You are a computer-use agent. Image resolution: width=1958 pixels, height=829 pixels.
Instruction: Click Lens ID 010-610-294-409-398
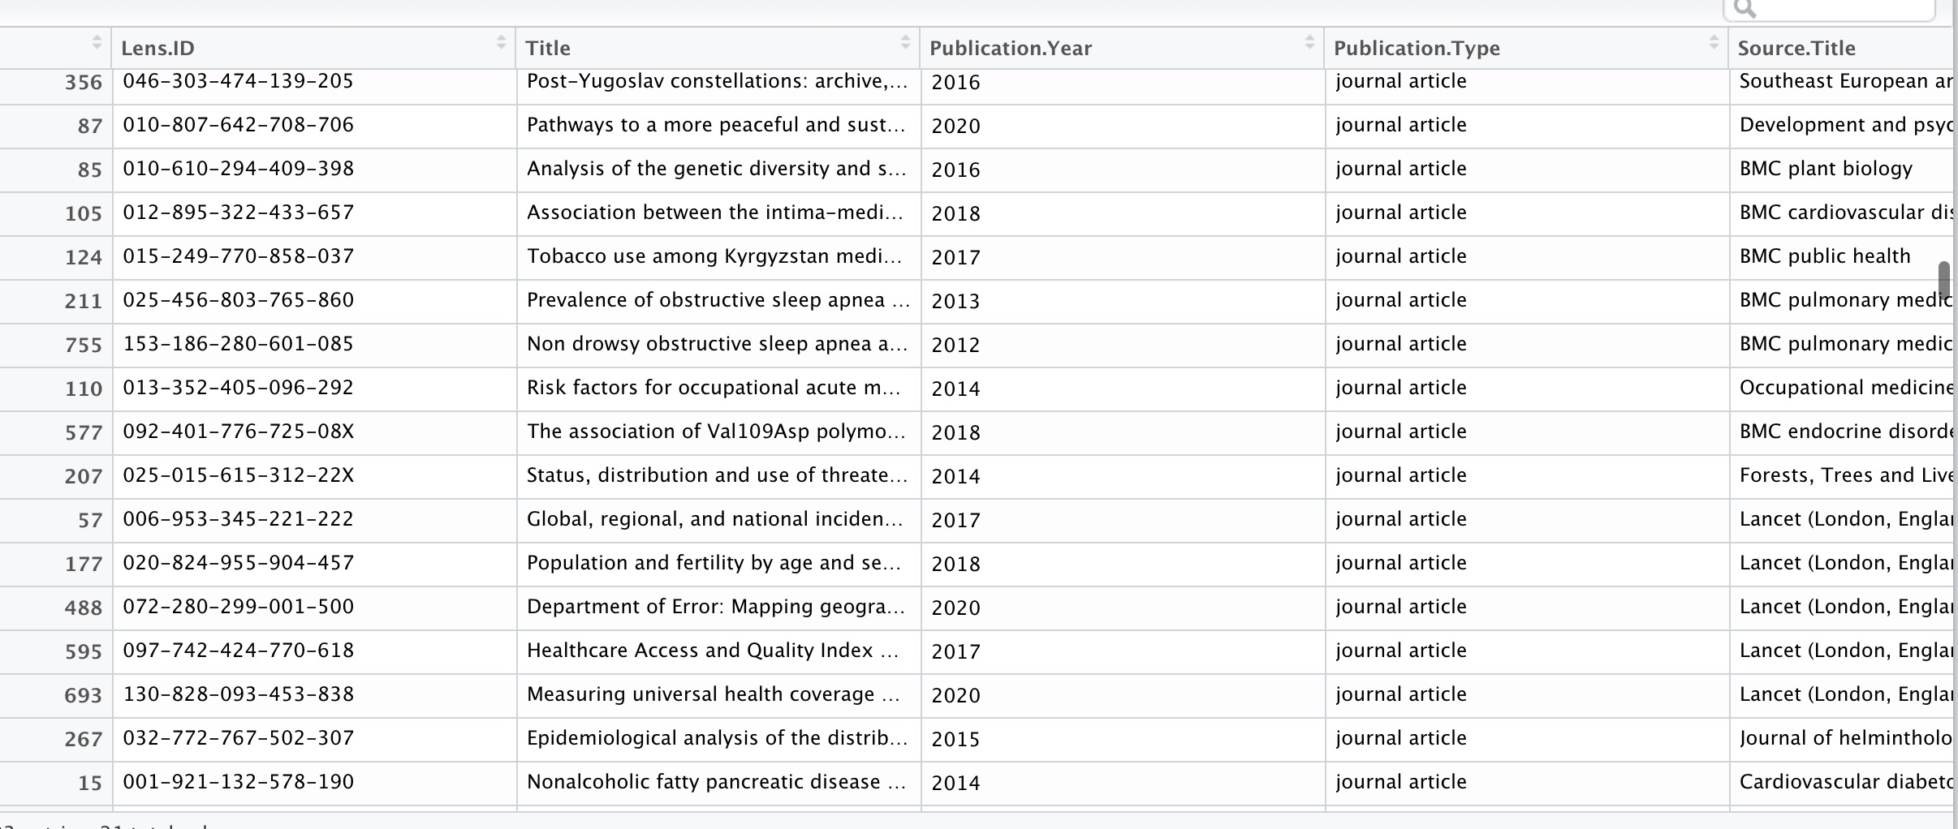(x=239, y=169)
